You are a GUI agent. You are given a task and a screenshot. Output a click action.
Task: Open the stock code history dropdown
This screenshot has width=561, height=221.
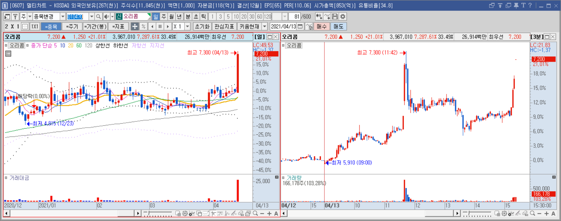91,16
